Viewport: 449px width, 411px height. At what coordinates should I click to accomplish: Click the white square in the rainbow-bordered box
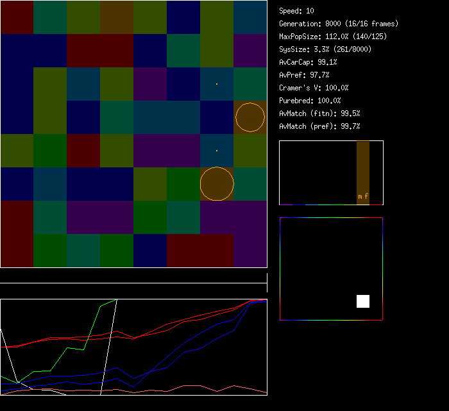pyautogui.click(x=363, y=301)
